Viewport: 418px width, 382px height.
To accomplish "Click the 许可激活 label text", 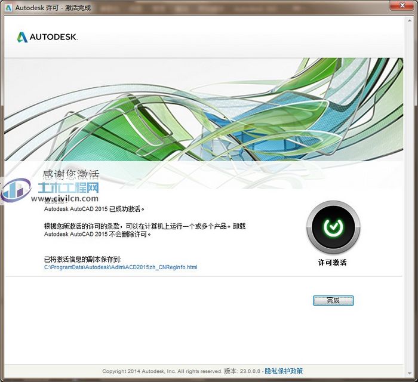I will [333, 263].
